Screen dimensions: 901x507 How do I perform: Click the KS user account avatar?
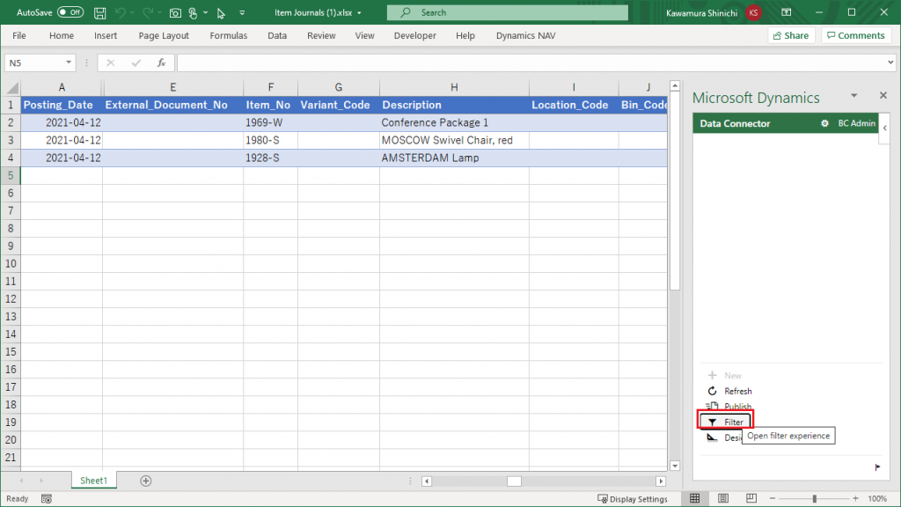coord(753,12)
